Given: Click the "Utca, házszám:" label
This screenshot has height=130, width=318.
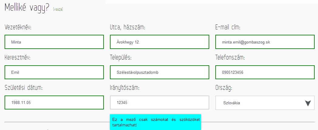Looking at the screenshot, I should (128, 28).
